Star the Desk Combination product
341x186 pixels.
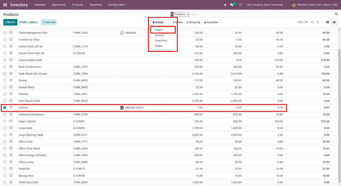pyautogui.click(x=11, y=66)
